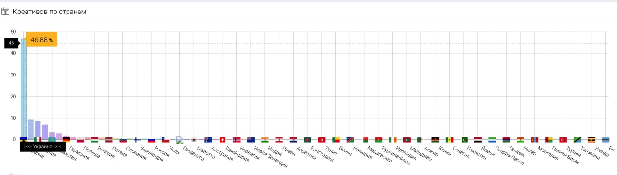
Task: Select the Mongolia flag icon
Action: pyautogui.click(x=535, y=140)
